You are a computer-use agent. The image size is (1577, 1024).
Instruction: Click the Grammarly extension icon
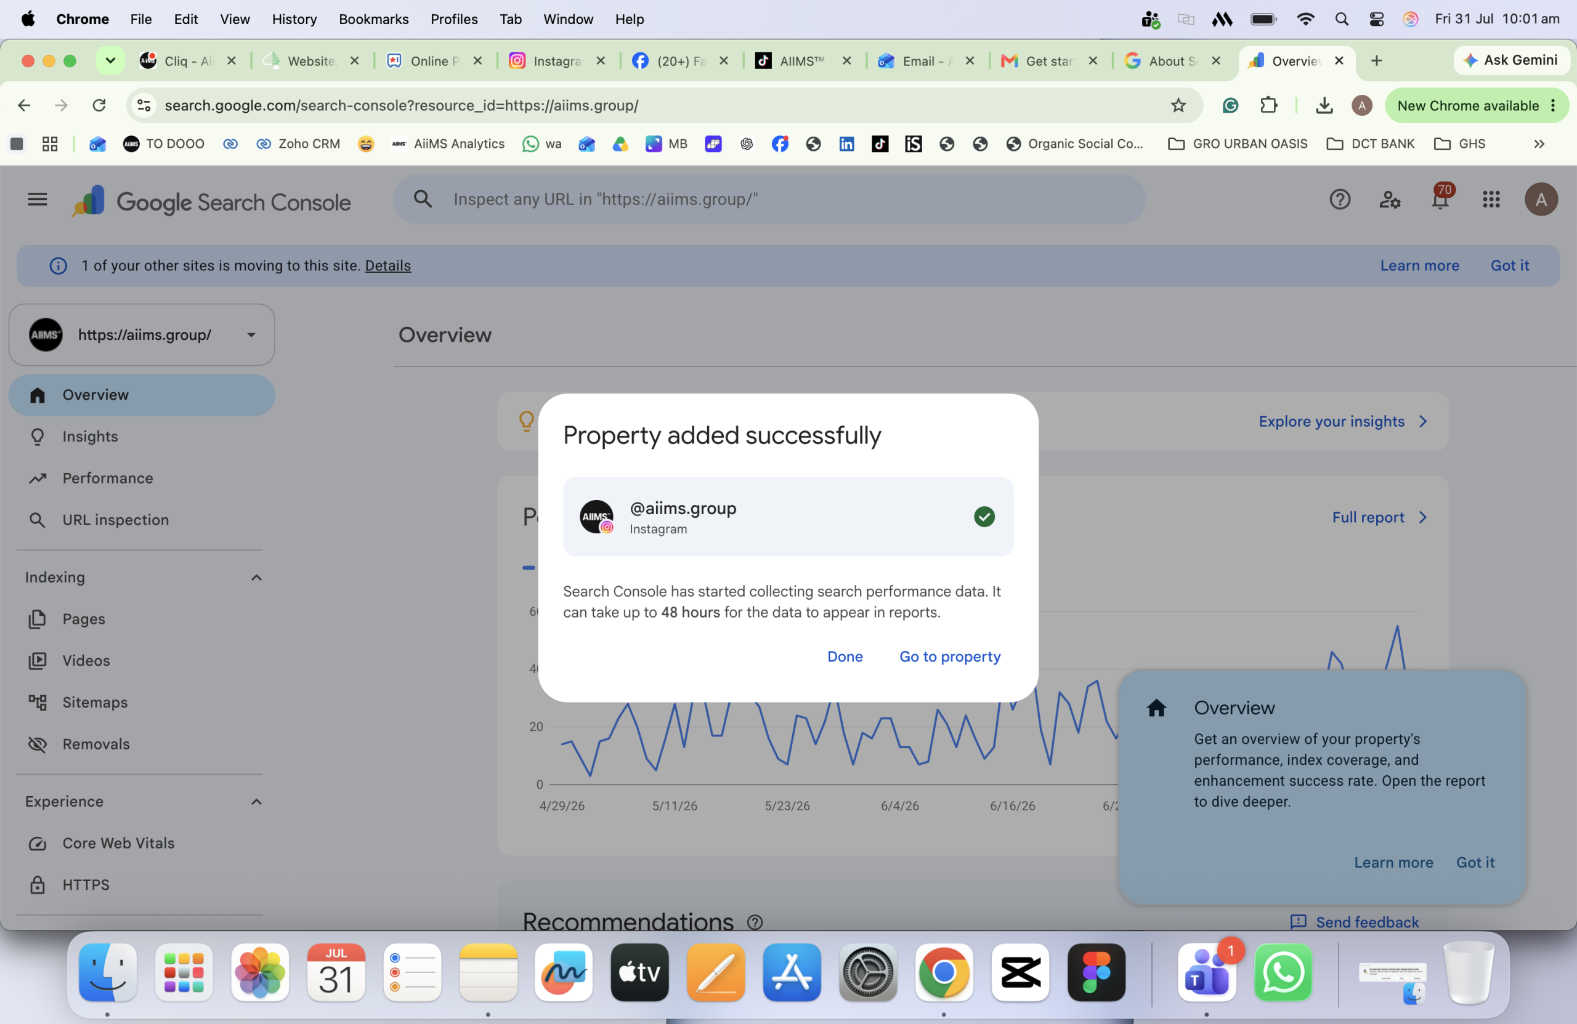[1230, 105]
